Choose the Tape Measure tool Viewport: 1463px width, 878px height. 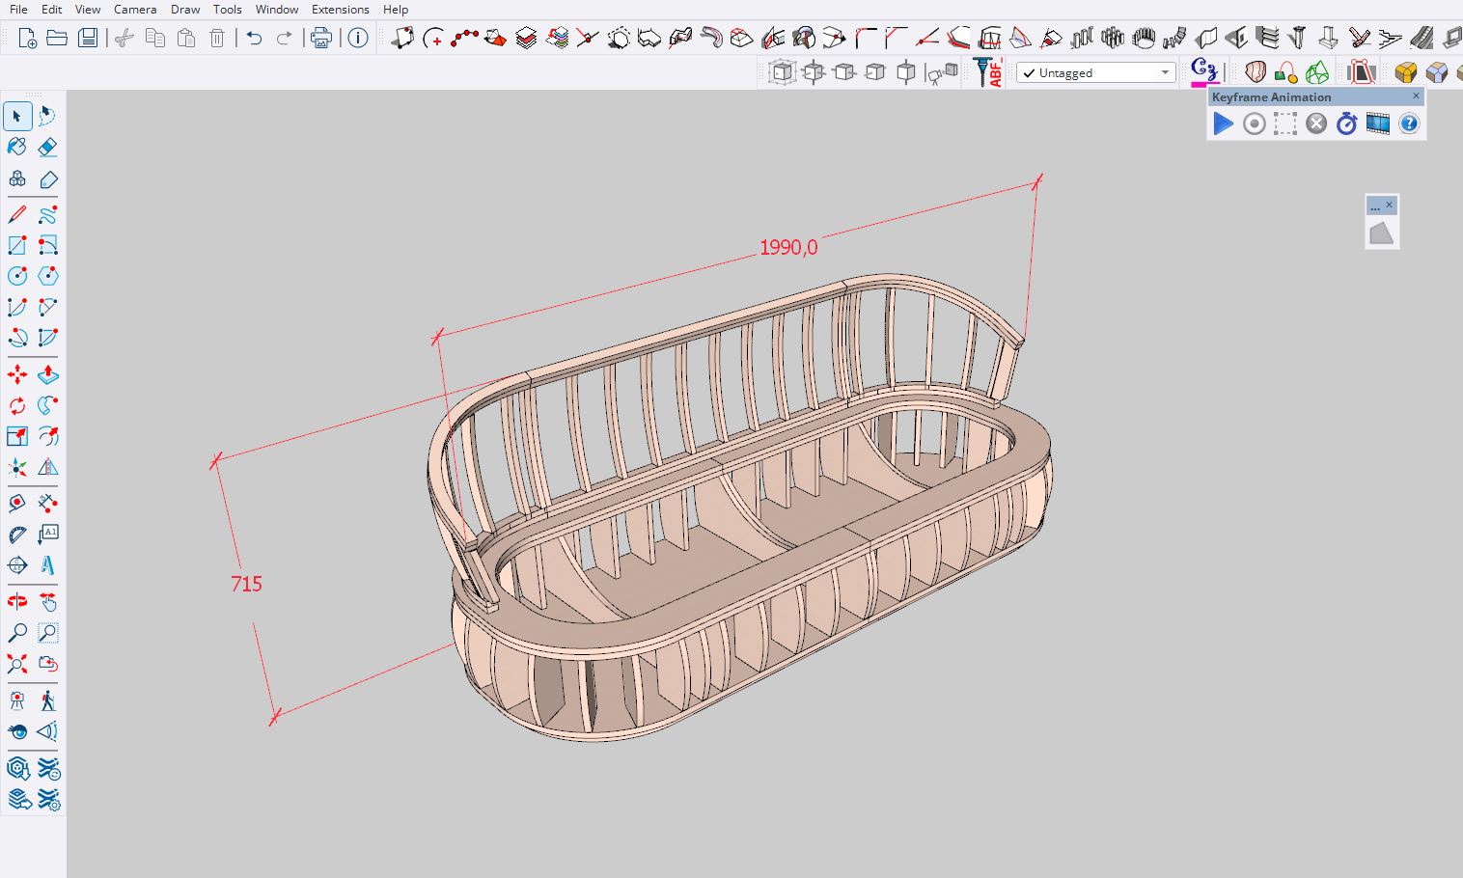pyautogui.click(x=17, y=503)
